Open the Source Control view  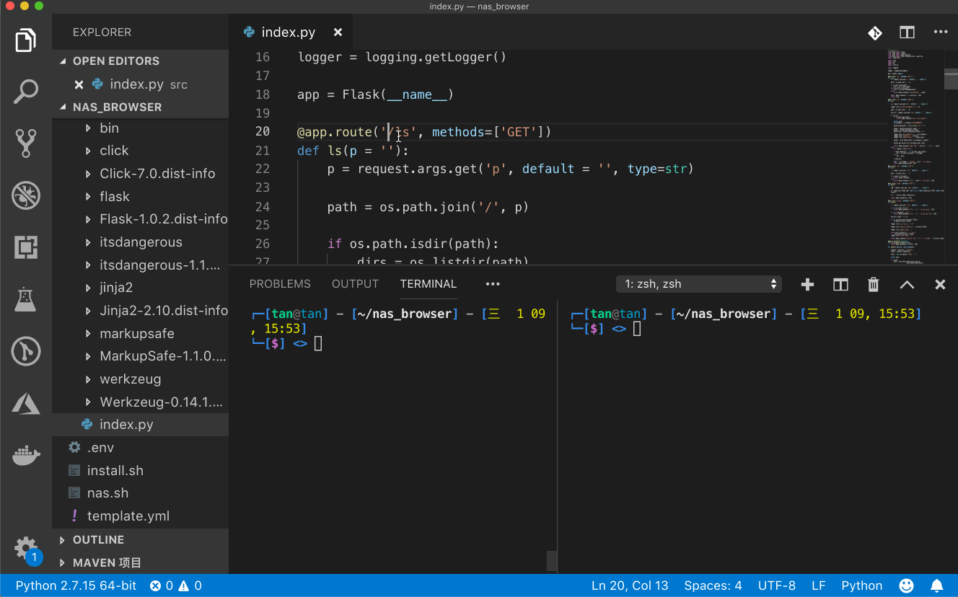pyautogui.click(x=26, y=143)
